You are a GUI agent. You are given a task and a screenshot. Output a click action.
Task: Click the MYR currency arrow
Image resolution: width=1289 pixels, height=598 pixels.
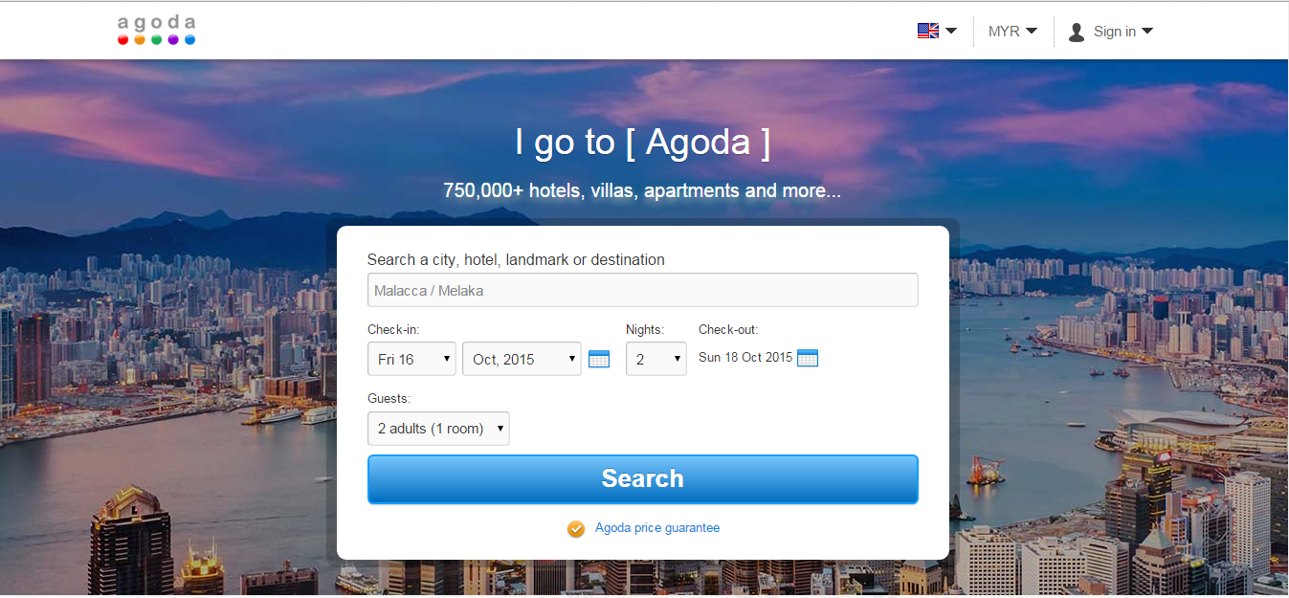click(x=1032, y=31)
